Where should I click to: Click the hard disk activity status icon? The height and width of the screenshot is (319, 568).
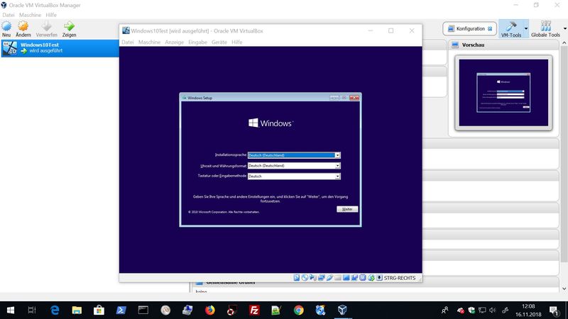297,278
